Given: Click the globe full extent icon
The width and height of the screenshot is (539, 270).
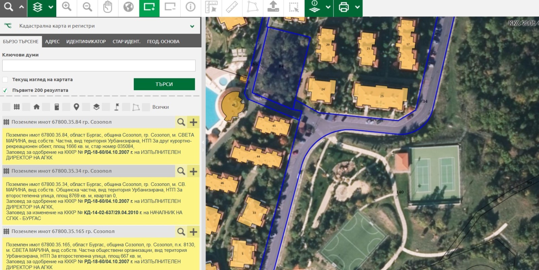Looking at the screenshot, I should [x=128, y=7].
